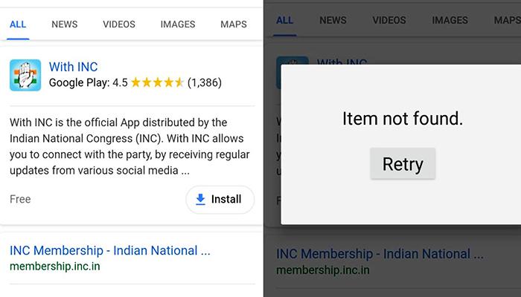Switch to the NEWS tab in bright results
This screenshot has width=521, height=297.
pos(65,25)
